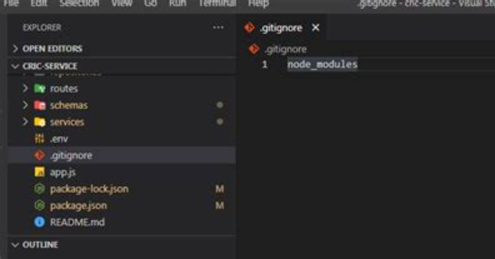
Task: Switch to the .gitignore editor tab
Action: [x=282, y=28]
